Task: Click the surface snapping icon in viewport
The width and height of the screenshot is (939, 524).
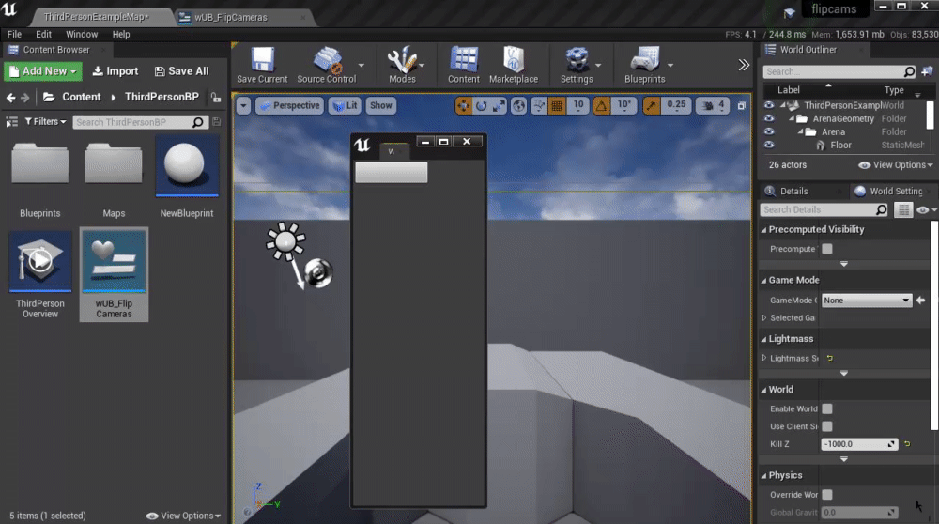Action: [x=539, y=106]
